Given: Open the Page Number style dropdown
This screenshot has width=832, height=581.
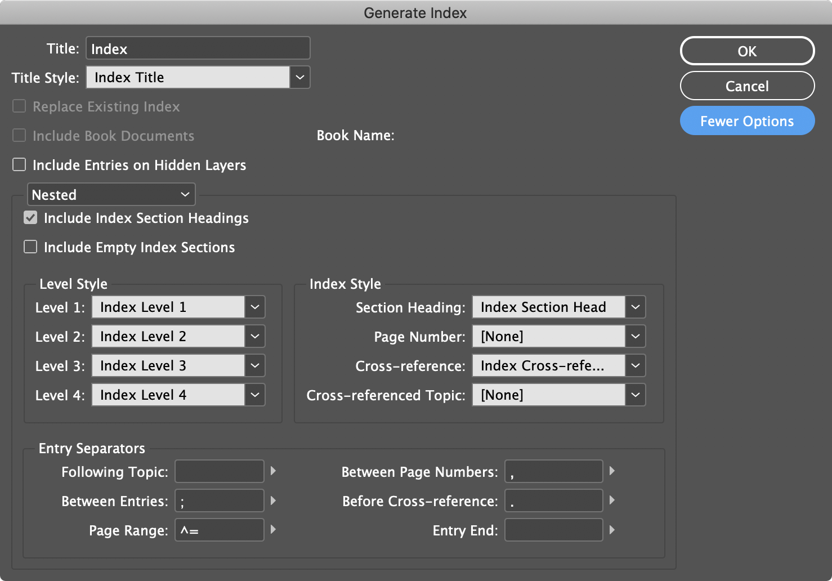Looking at the screenshot, I should pos(635,336).
